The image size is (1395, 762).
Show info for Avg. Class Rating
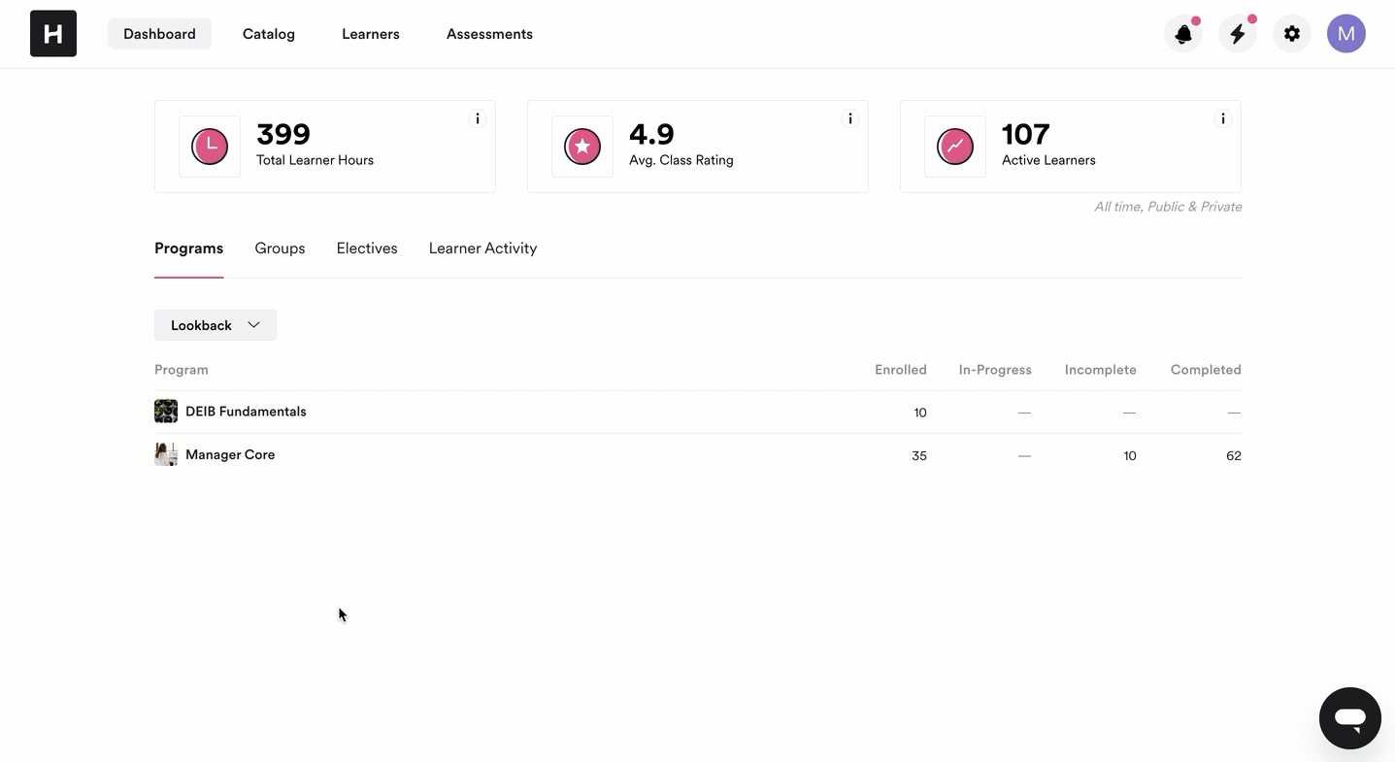(850, 118)
